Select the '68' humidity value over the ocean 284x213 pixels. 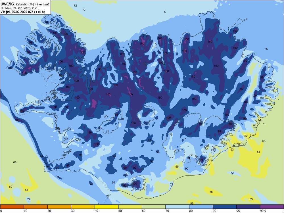tap(15, 162)
